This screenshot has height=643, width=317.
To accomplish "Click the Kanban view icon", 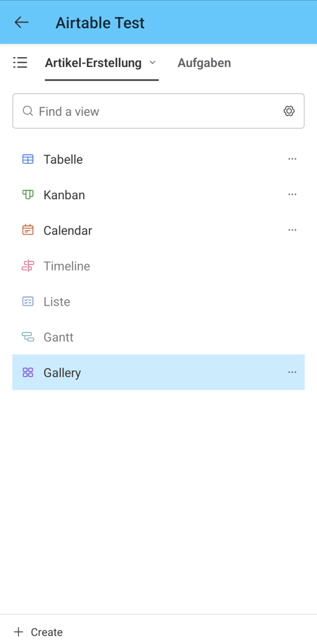I will pos(27,195).
